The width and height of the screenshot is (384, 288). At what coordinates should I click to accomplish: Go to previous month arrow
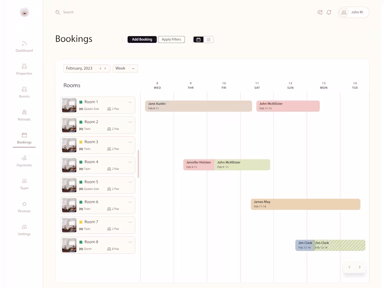100,69
